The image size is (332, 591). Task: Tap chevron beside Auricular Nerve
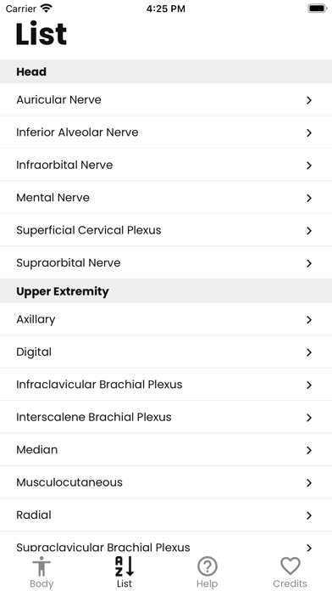pyautogui.click(x=309, y=100)
